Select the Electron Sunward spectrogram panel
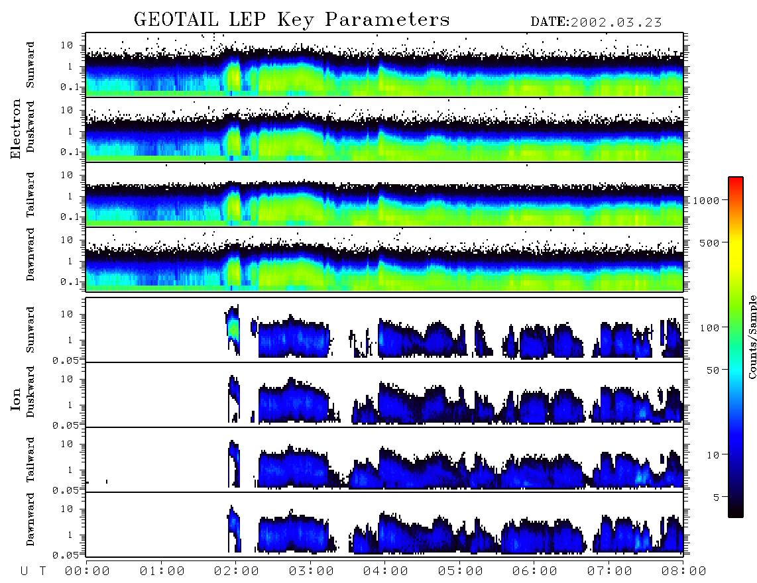The image size is (757, 583). click(384, 64)
